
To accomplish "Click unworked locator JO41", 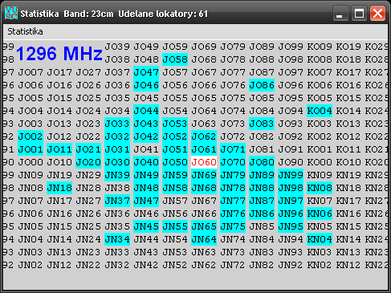I will pos(146,149).
